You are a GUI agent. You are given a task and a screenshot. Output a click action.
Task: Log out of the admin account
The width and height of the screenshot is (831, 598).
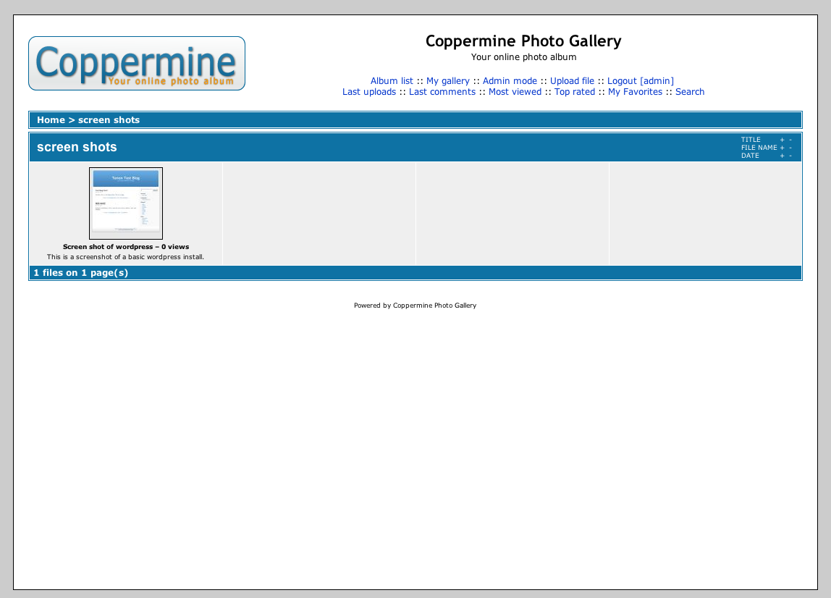coord(640,81)
